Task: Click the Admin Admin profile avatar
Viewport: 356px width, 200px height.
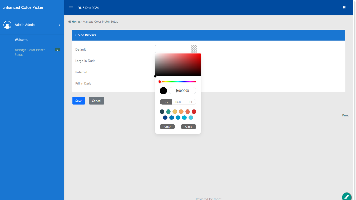Action: pos(7,25)
